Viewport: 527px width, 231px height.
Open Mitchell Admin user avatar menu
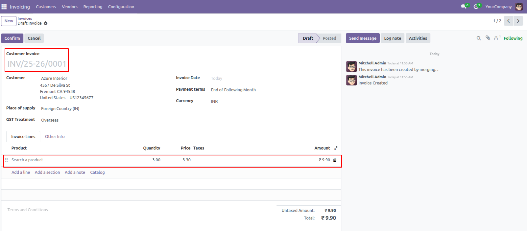(519, 7)
